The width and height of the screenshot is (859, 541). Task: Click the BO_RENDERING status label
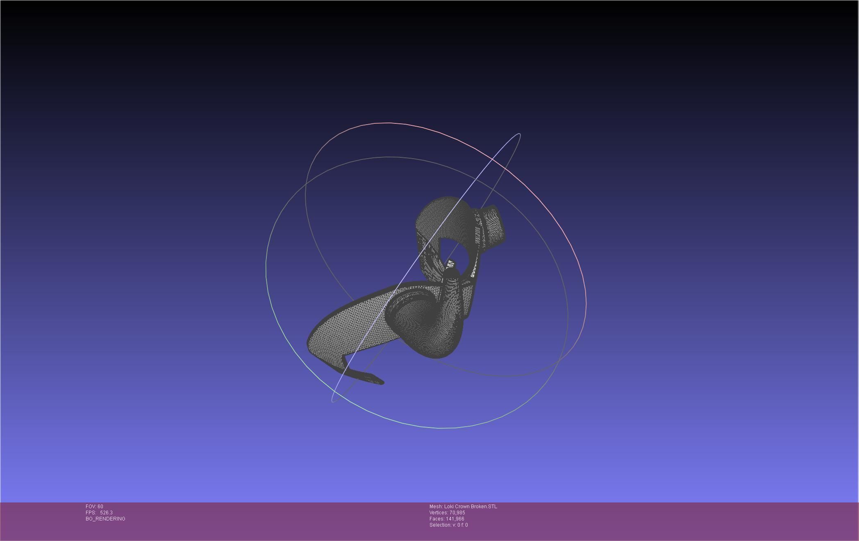pyautogui.click(x=105, y=519)
